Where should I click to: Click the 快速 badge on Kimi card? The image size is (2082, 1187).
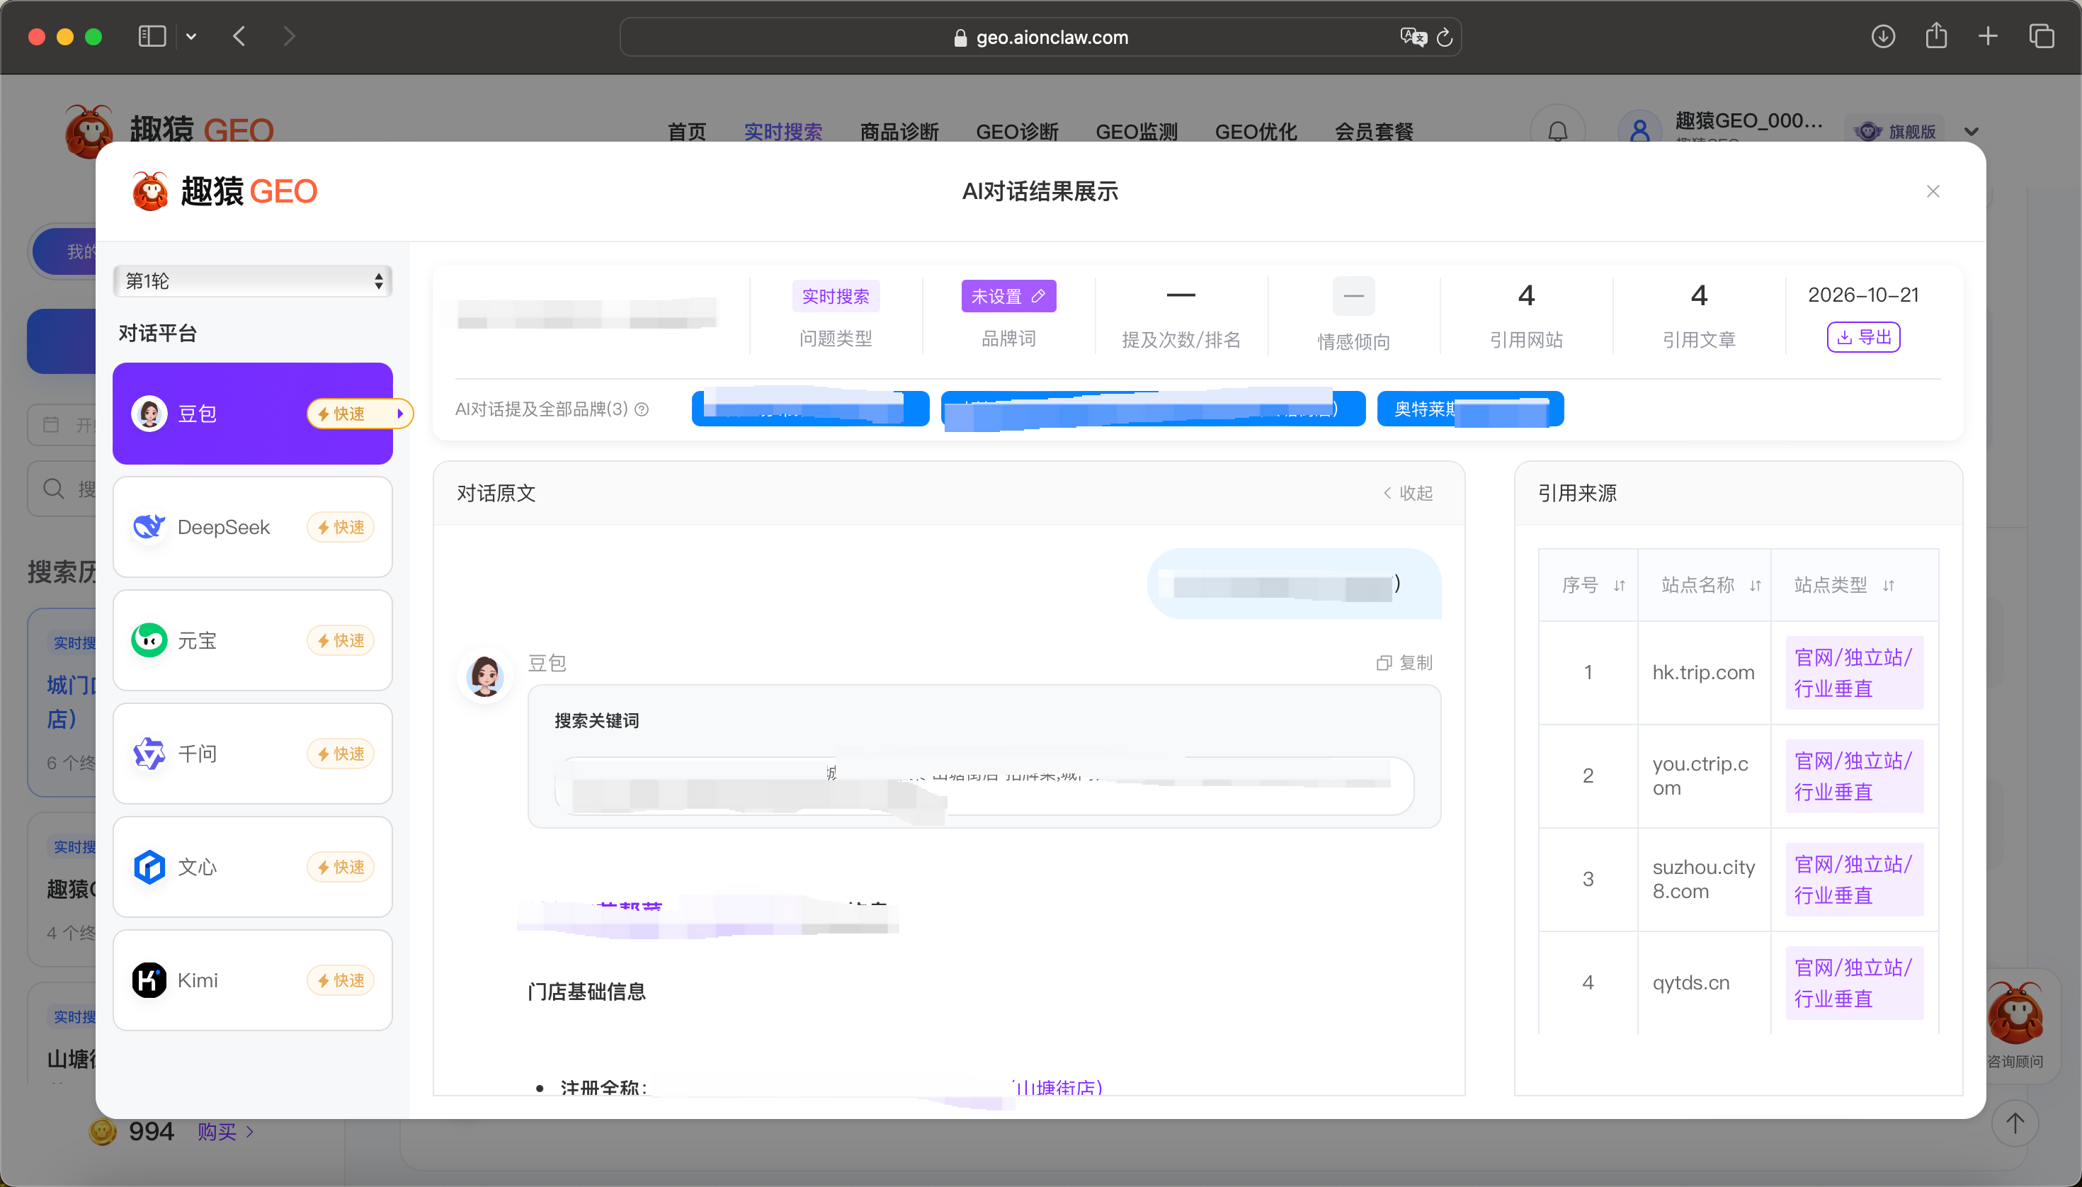(x=341, y=981)
